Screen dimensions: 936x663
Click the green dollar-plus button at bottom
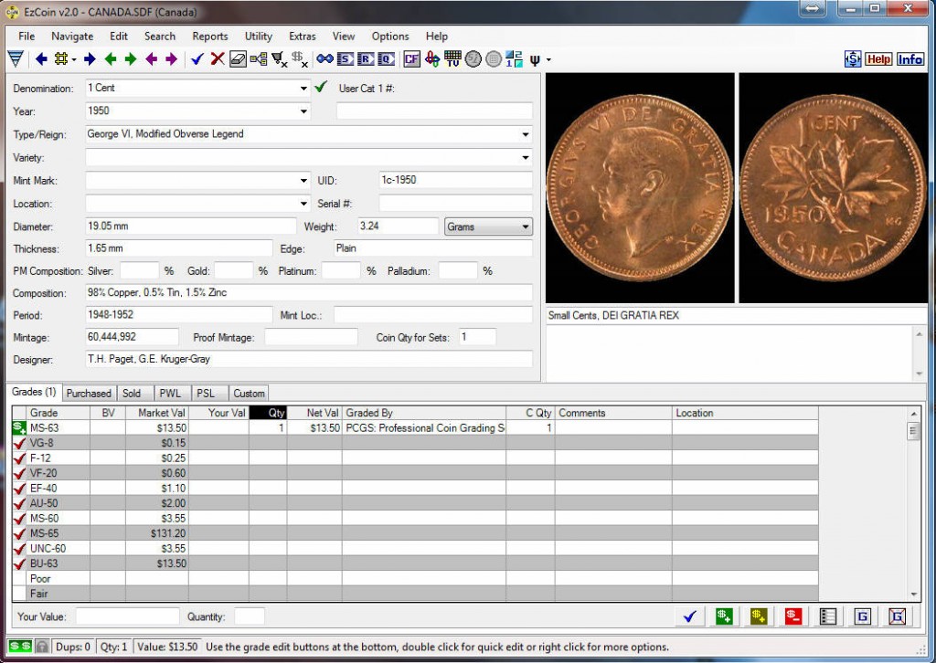(724, 616)
